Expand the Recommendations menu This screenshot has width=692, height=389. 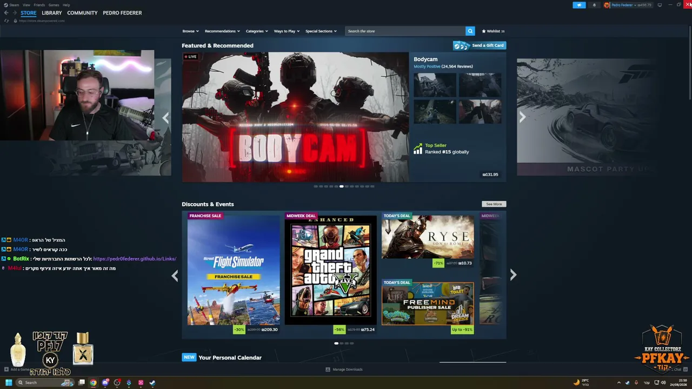coord(222,31)
